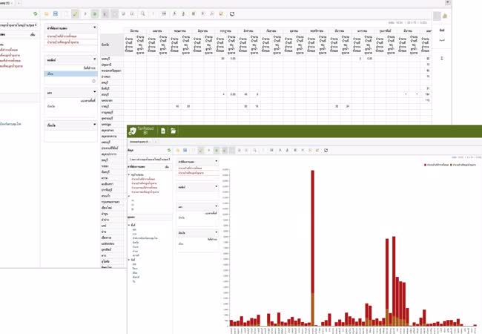The height and width of the screenshot is (334, 482).
Task: Toggle the highlighted edit mode button in the table view toolbar
Action: click(x=76, y=13)
